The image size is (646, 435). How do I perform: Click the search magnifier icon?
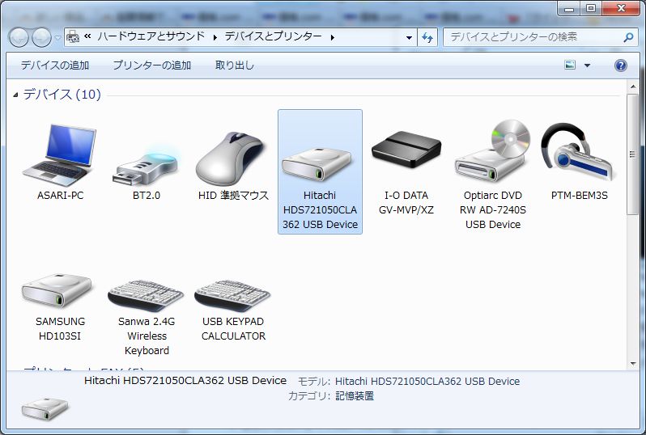628,37
